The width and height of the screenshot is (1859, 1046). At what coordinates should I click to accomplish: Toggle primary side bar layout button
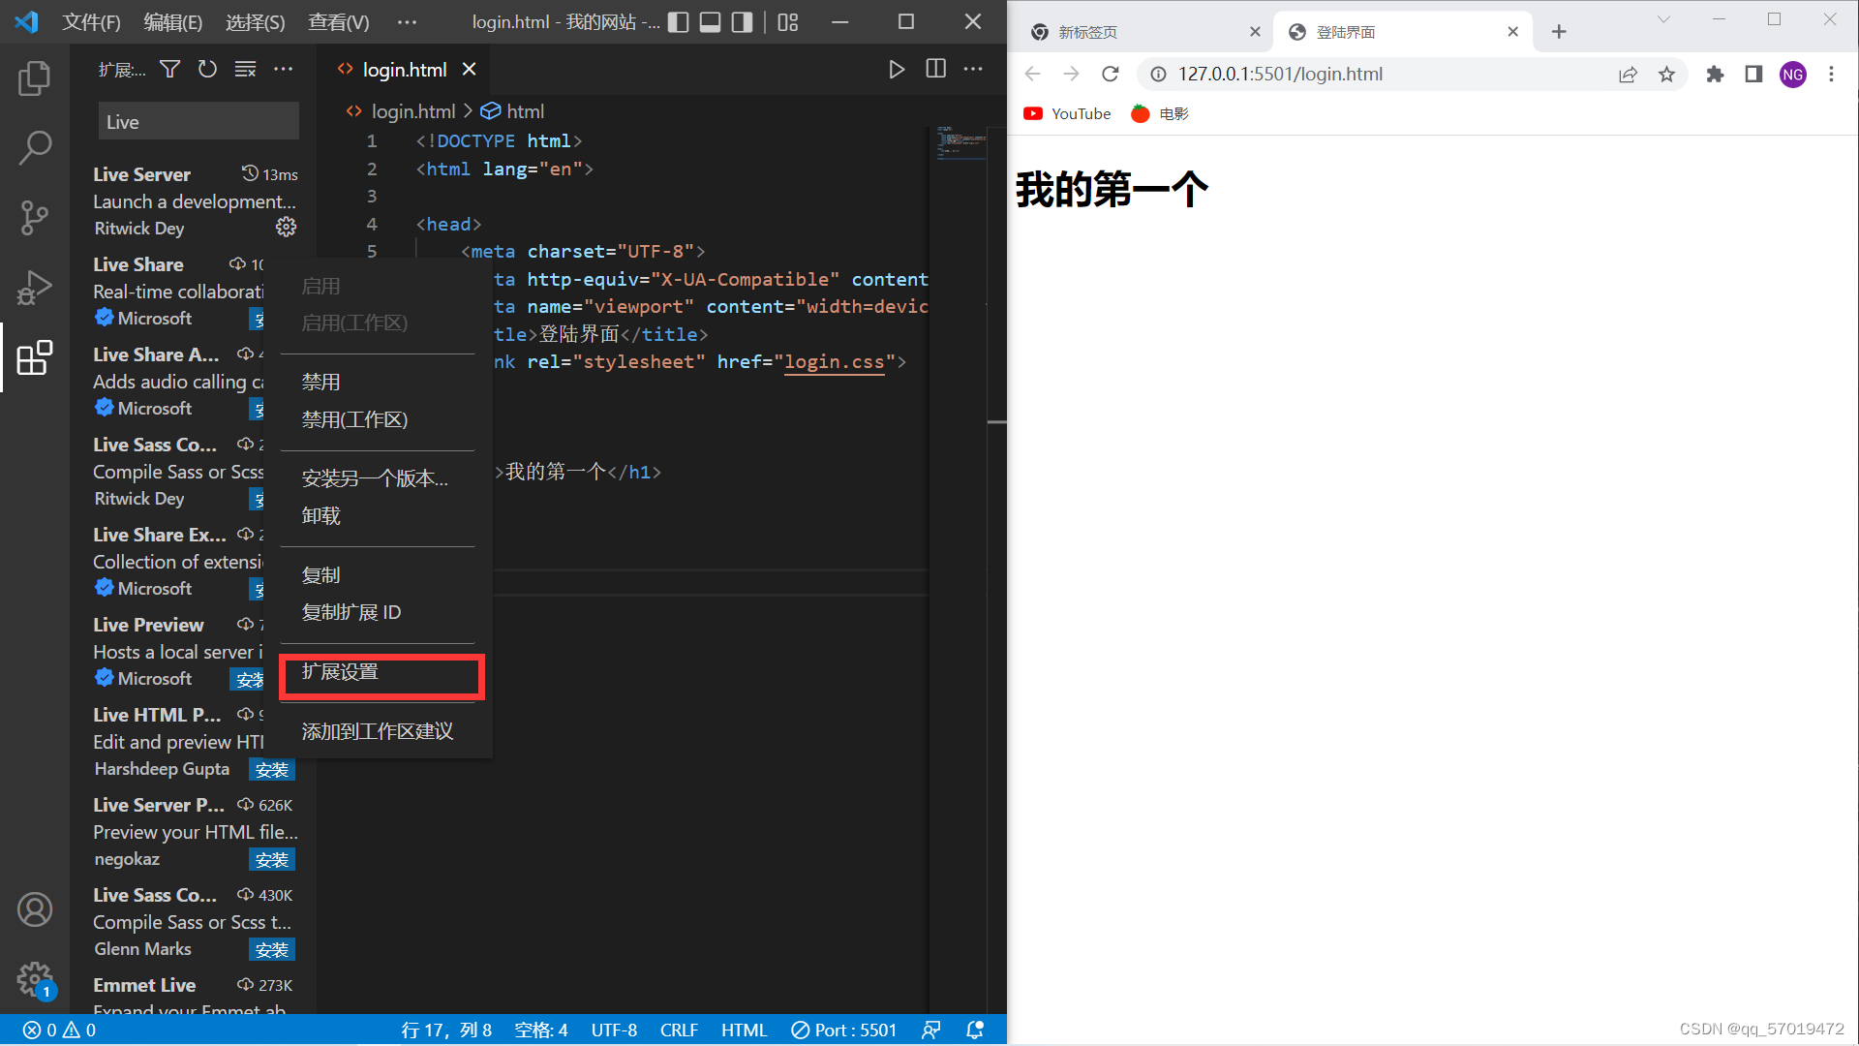click(679, 22)
